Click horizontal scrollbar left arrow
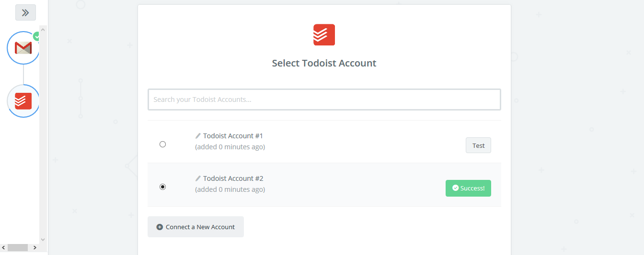The height and width of the screenshot is (255, 644). pyautogui.click(x=4, y=247)
